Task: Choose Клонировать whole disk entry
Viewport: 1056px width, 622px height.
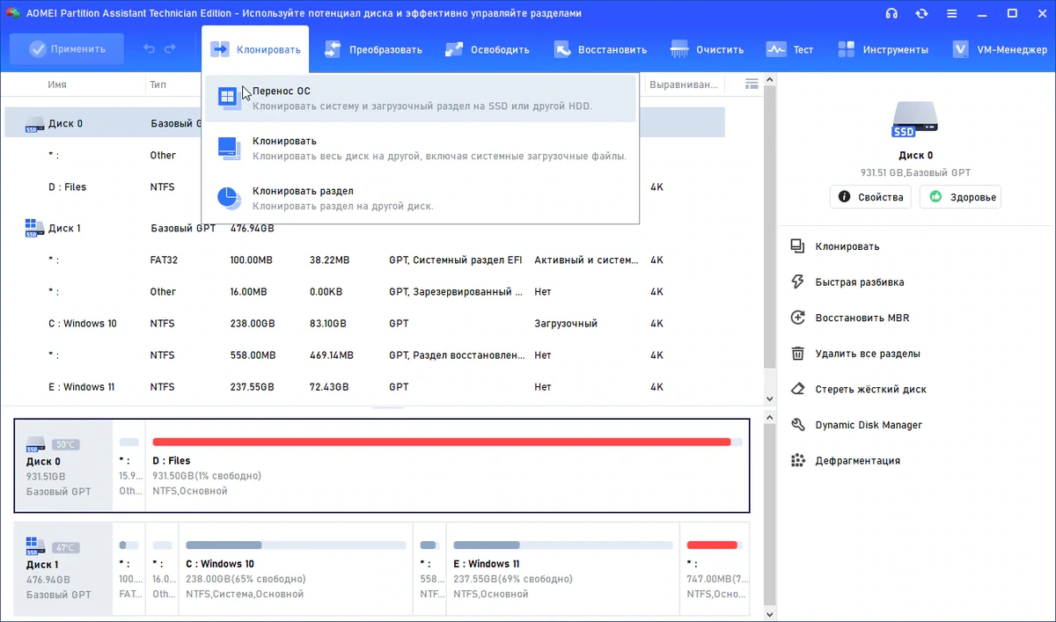Action: pos(420,148)
